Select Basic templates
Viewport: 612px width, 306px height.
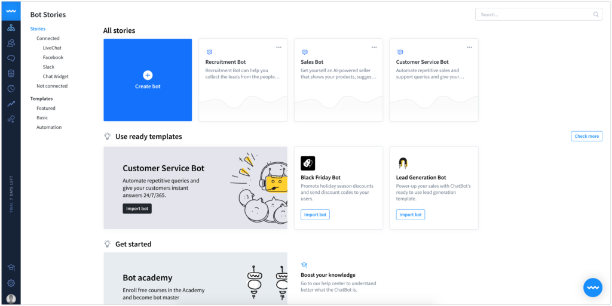[42, 118]
